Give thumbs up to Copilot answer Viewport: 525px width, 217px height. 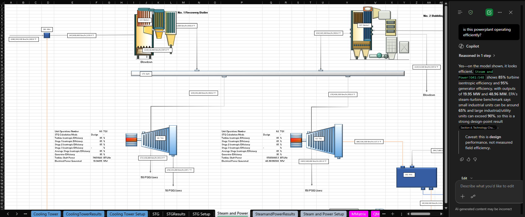coord(468,159)
